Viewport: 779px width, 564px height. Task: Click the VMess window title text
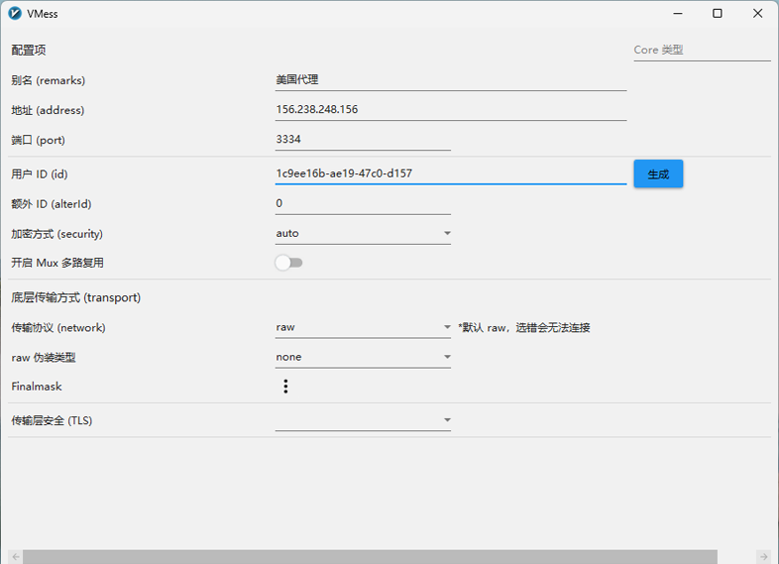43,14
